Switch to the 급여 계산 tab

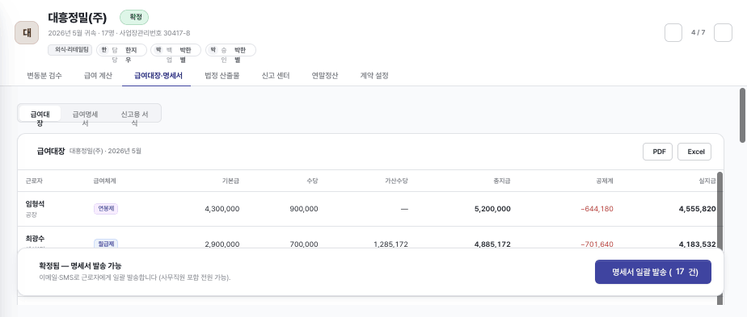point(98,76)
